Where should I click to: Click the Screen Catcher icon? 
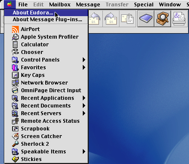click(x=15, y=136)
